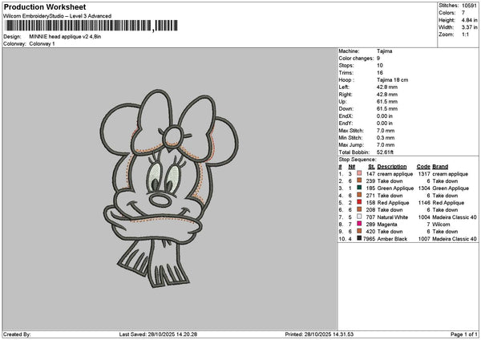The width and height of the screenshot is (481, 340).
Task: Click the 'Printed: 28/10/2025 14.31.53' footer text
Action: [x=319, y=334]
